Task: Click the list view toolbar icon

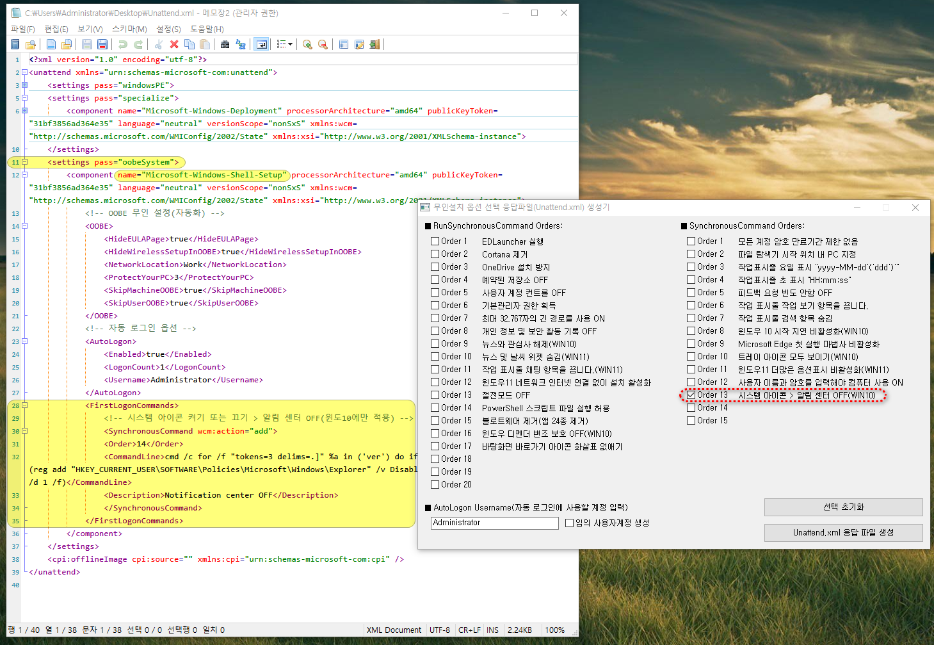Action: pos(281,44)
